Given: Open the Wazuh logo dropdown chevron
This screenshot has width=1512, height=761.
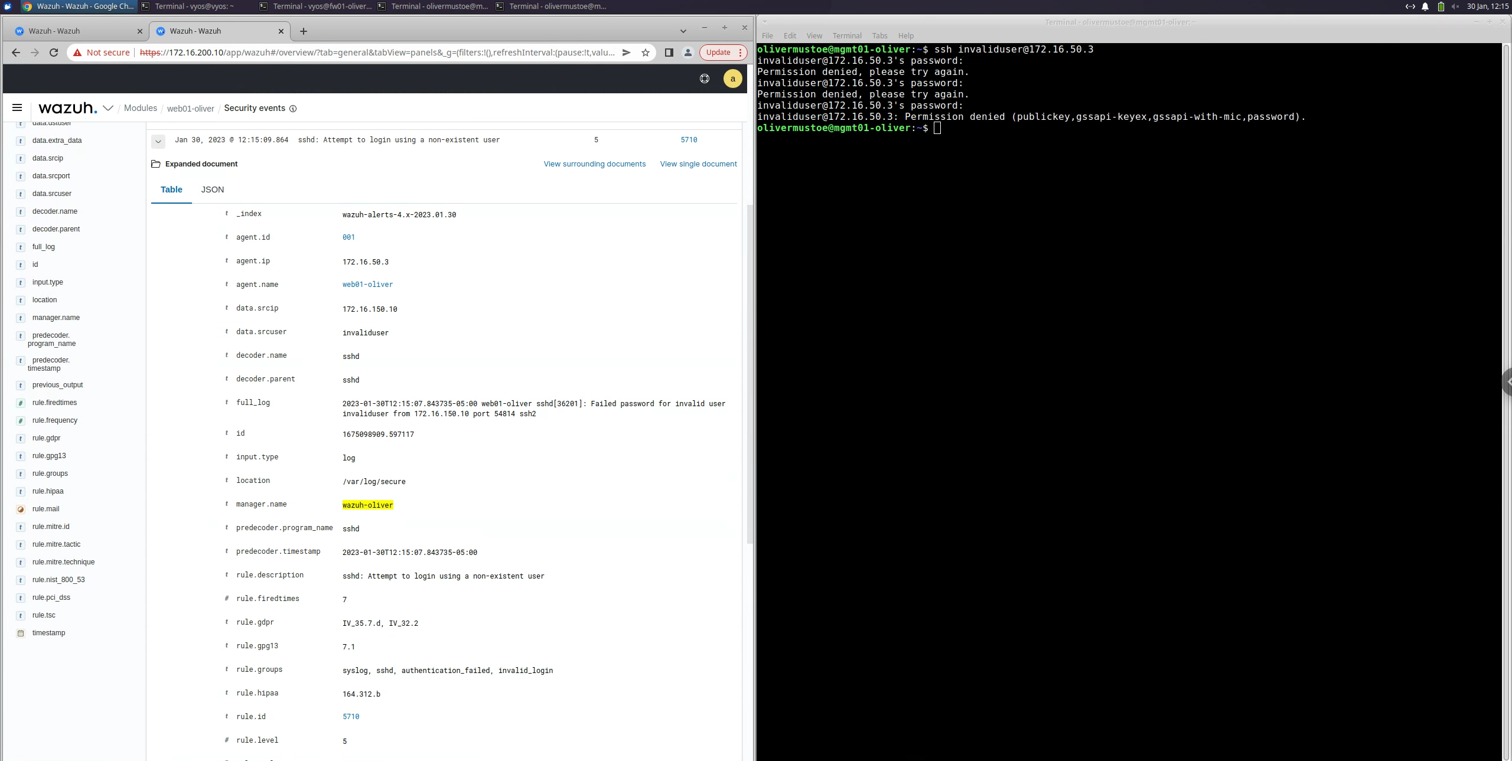Looking at the screenshot, I should click(108, 108).
